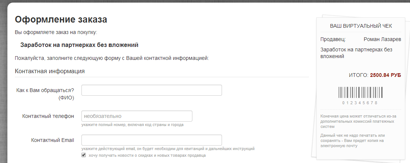Click into the Контактный телефон field
The image size is (410, 163).
(x=137, y=116)
